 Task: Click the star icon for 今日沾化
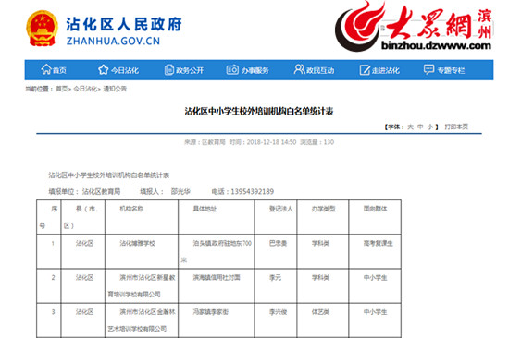point(104,69)
